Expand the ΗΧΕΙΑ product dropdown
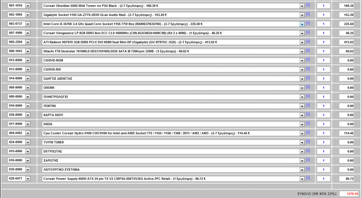 pyautogui.click(x=302, y=124)
